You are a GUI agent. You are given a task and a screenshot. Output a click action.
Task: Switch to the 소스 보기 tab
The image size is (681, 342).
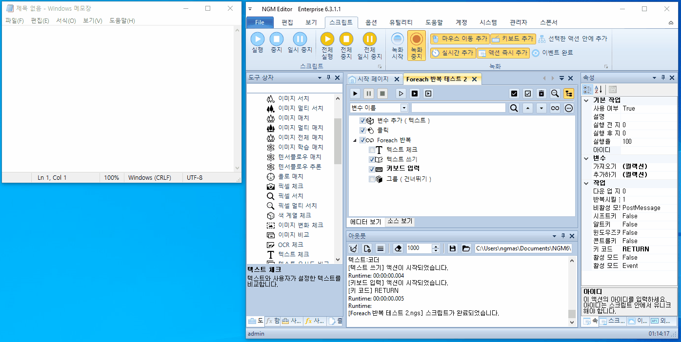pyautogui.click(x=400, y=221)
